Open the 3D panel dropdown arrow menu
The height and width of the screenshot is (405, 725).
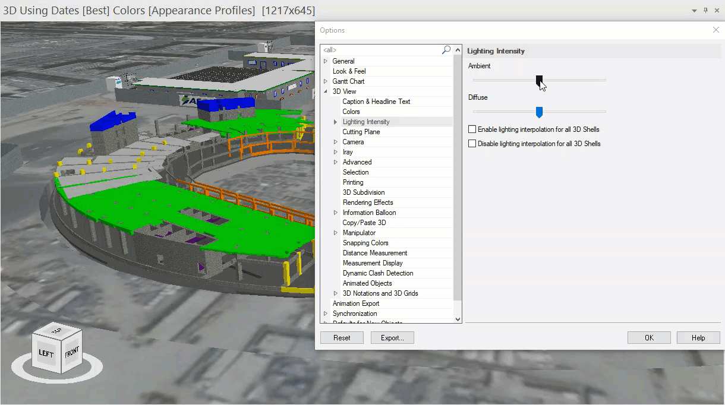(694, 11)
